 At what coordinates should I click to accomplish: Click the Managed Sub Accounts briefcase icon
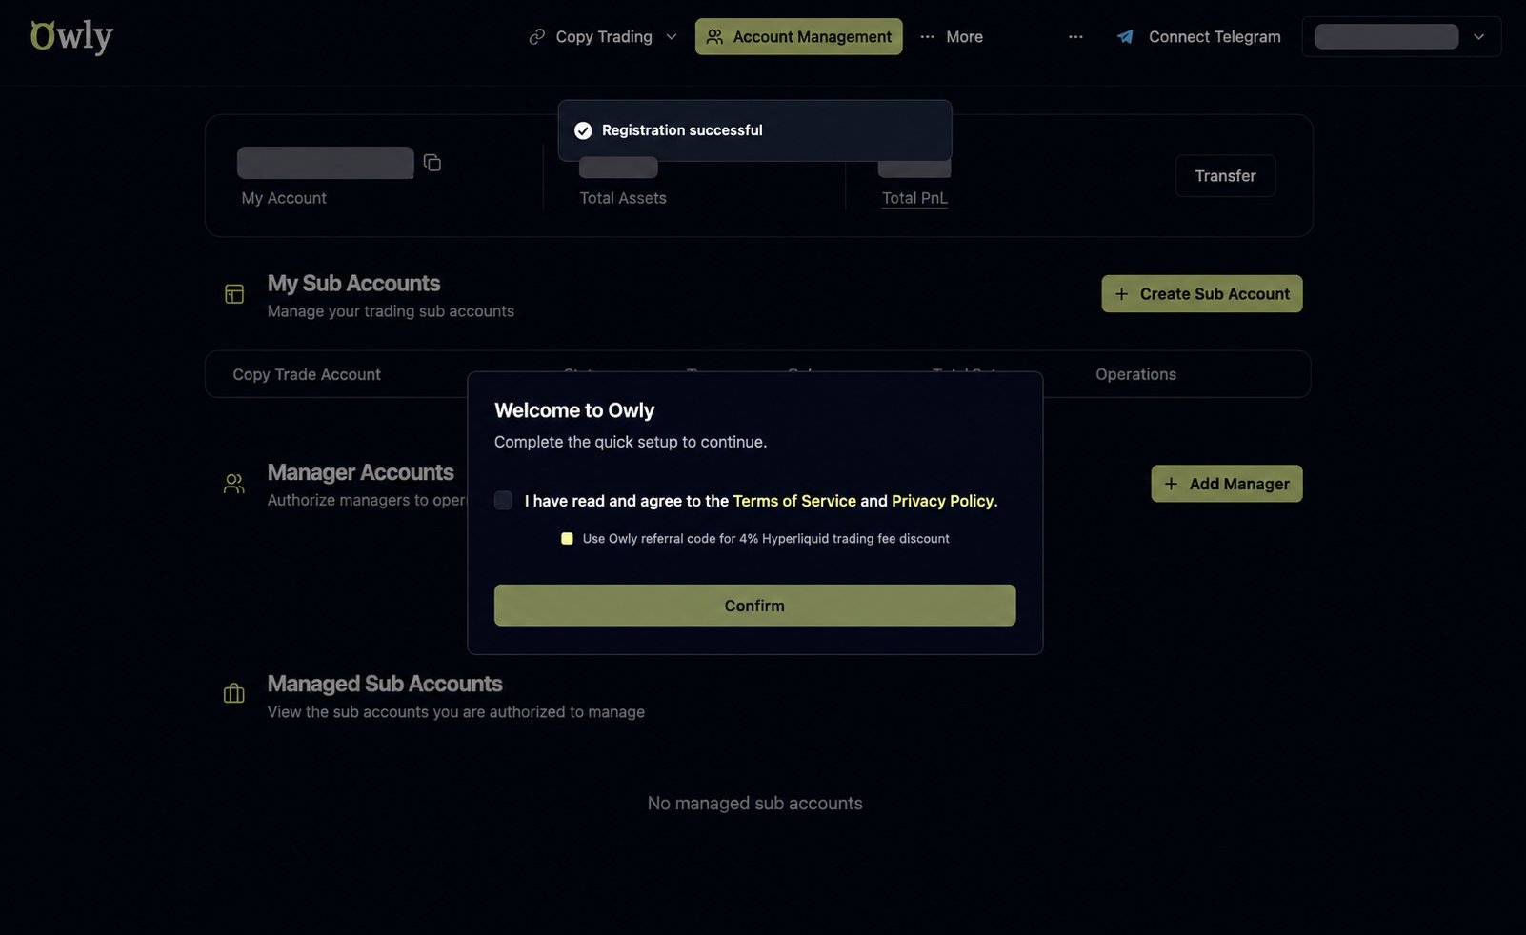click(234, 693)
